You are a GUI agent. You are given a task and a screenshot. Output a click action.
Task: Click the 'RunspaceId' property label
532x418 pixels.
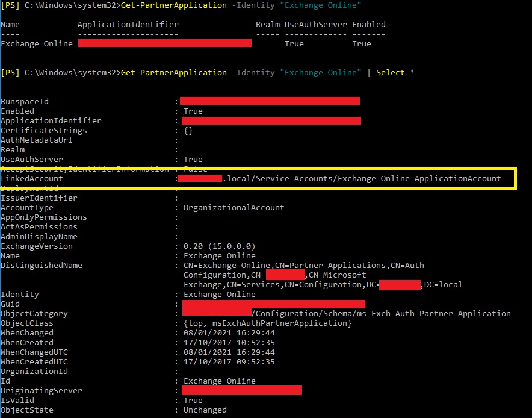click(25, 102)
